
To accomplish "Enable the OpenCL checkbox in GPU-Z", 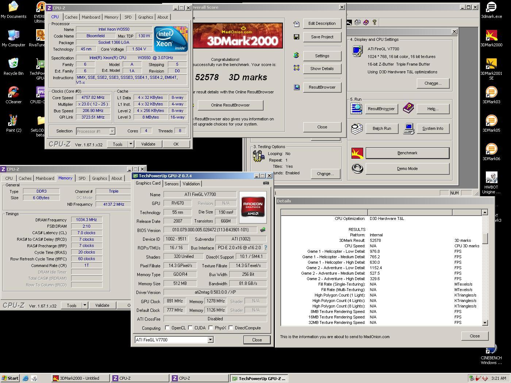I will click(x=167, y=328).
